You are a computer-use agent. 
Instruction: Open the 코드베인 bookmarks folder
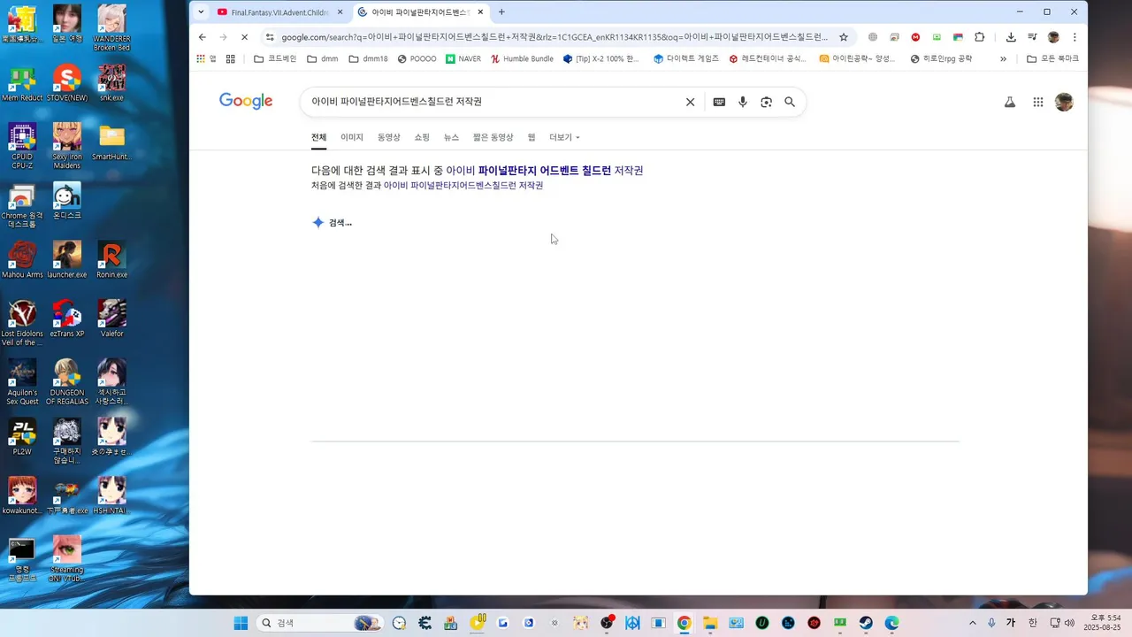[x=275, y=59]
